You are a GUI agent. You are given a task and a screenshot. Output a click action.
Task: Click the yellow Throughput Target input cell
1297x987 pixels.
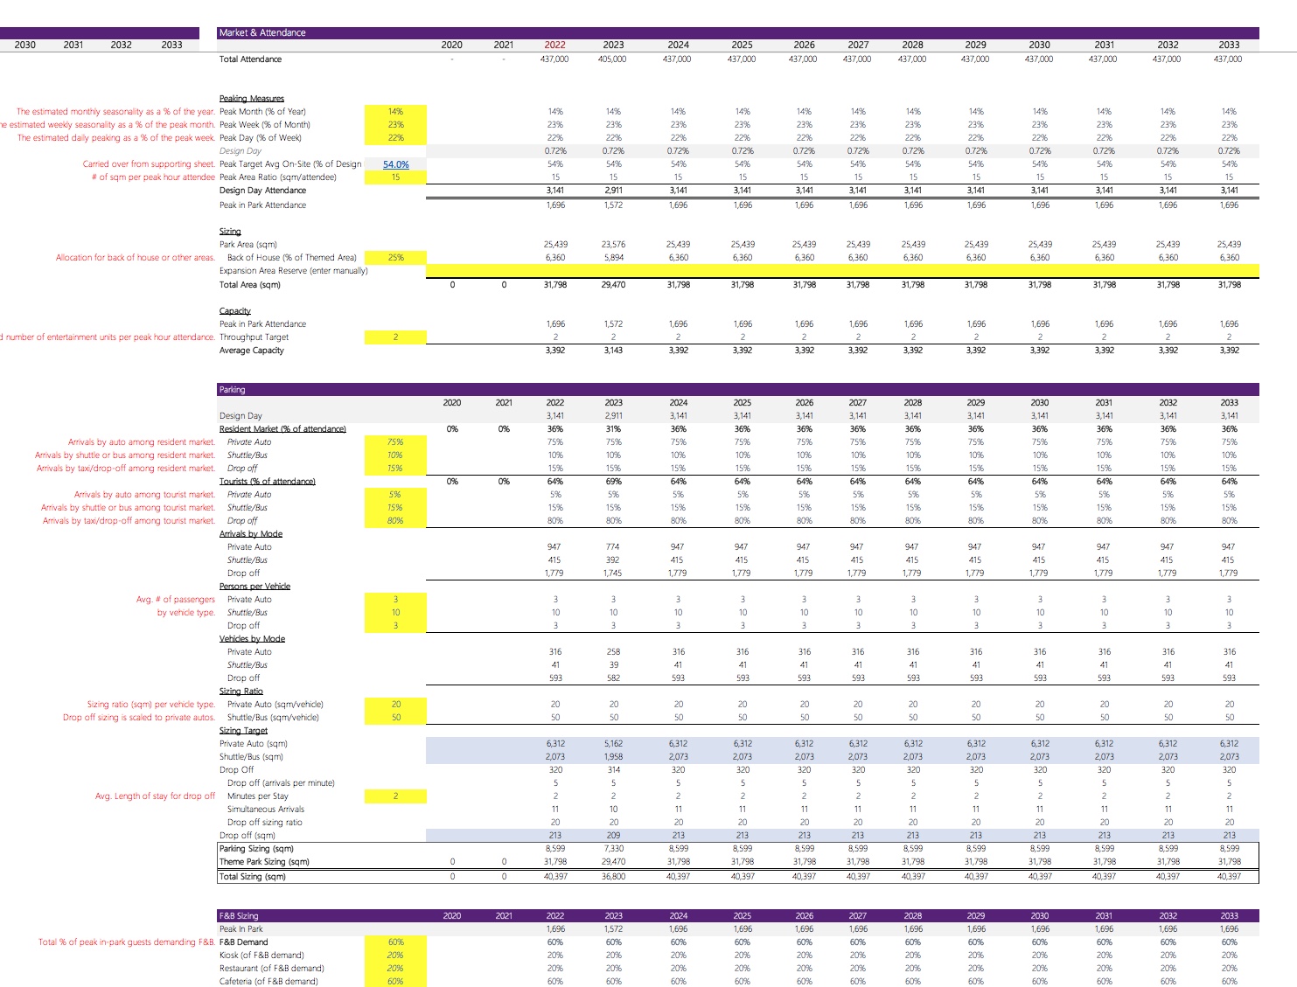click(395, 337)
